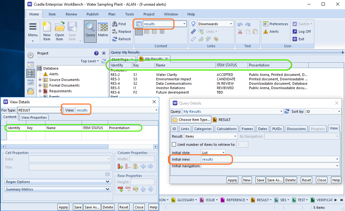Add a row in Row Properties
The width and height of the screenshot is (345, 211).
(x=120, y=189)
